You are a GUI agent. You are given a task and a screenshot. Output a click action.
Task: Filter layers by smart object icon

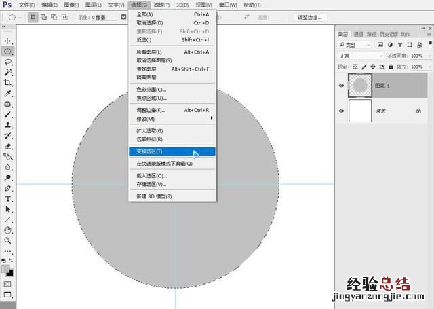click(x=419, y=45)
